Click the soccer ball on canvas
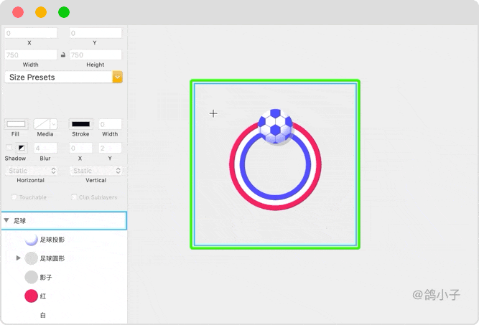The image size is (479, 325). pyautogui.click(x=276, y=126)
